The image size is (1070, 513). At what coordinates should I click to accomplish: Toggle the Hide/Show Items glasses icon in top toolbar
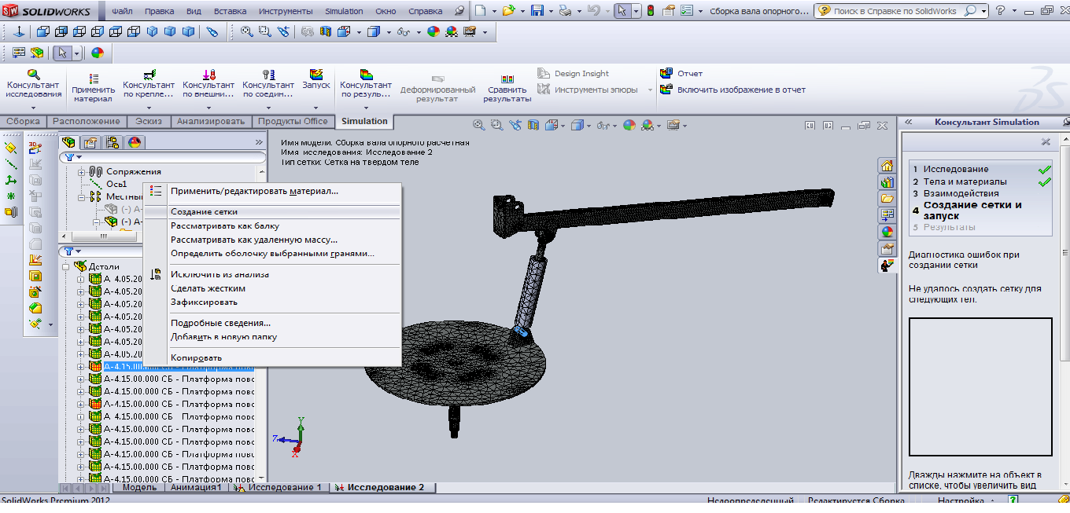pyautogui.click(x=404, y=32)
